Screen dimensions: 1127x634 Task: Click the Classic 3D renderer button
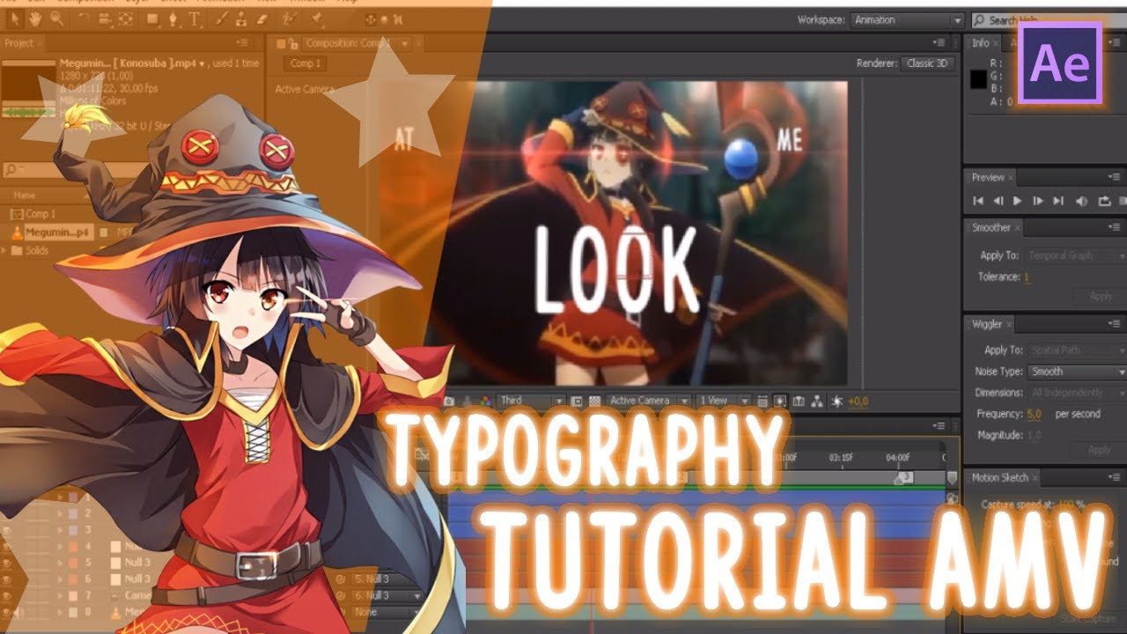[x=928, y=63]
